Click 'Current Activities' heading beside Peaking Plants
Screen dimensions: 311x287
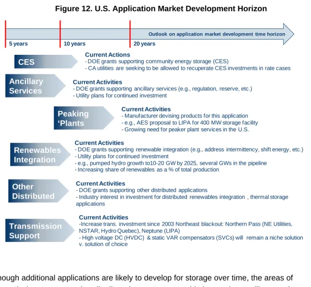point(146,109)
